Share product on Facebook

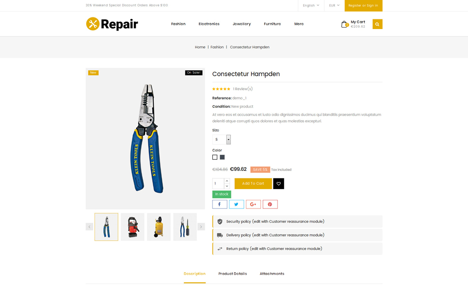220,204
